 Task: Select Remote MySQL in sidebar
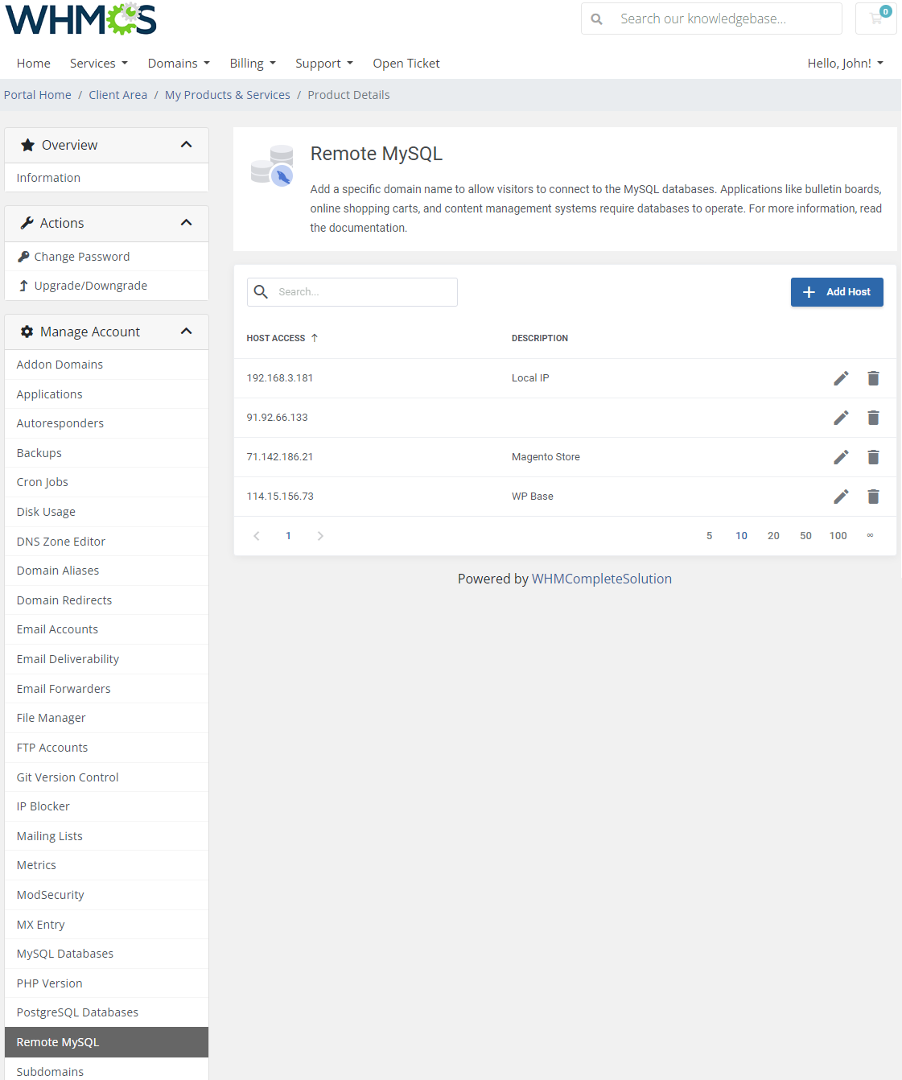tap(106, 1042)
